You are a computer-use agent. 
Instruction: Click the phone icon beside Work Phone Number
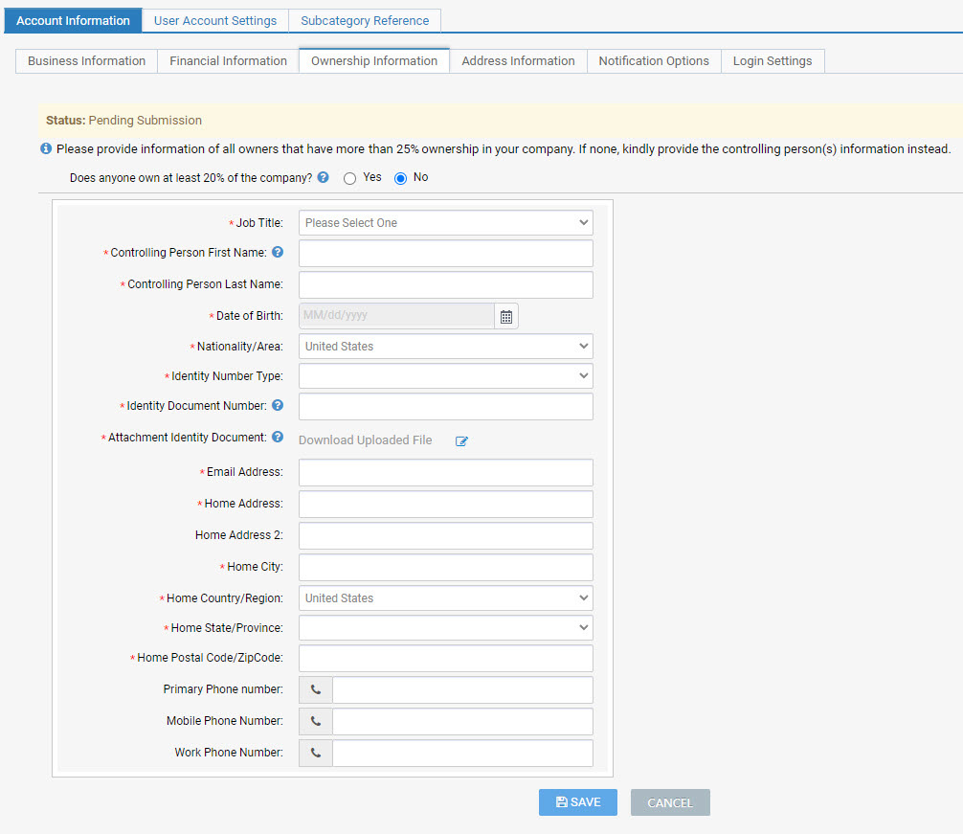click(x=315, y=753)
